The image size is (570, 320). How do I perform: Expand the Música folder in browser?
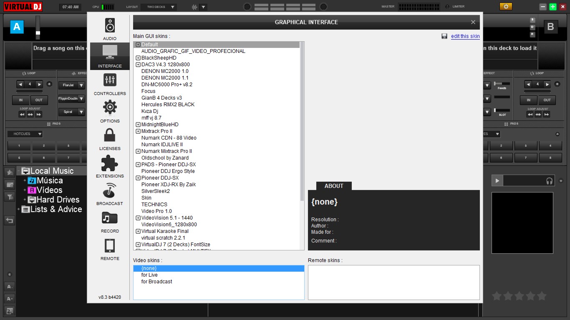tap(25, 181)
